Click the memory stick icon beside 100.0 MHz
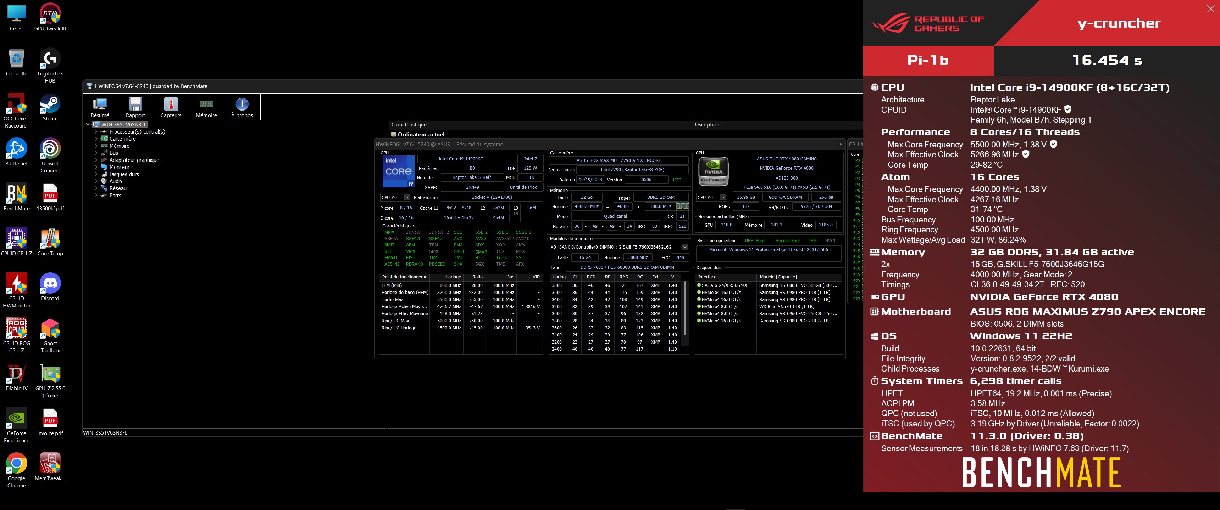The width and height of the screenshot is (1220, 510). coord(682,206)
